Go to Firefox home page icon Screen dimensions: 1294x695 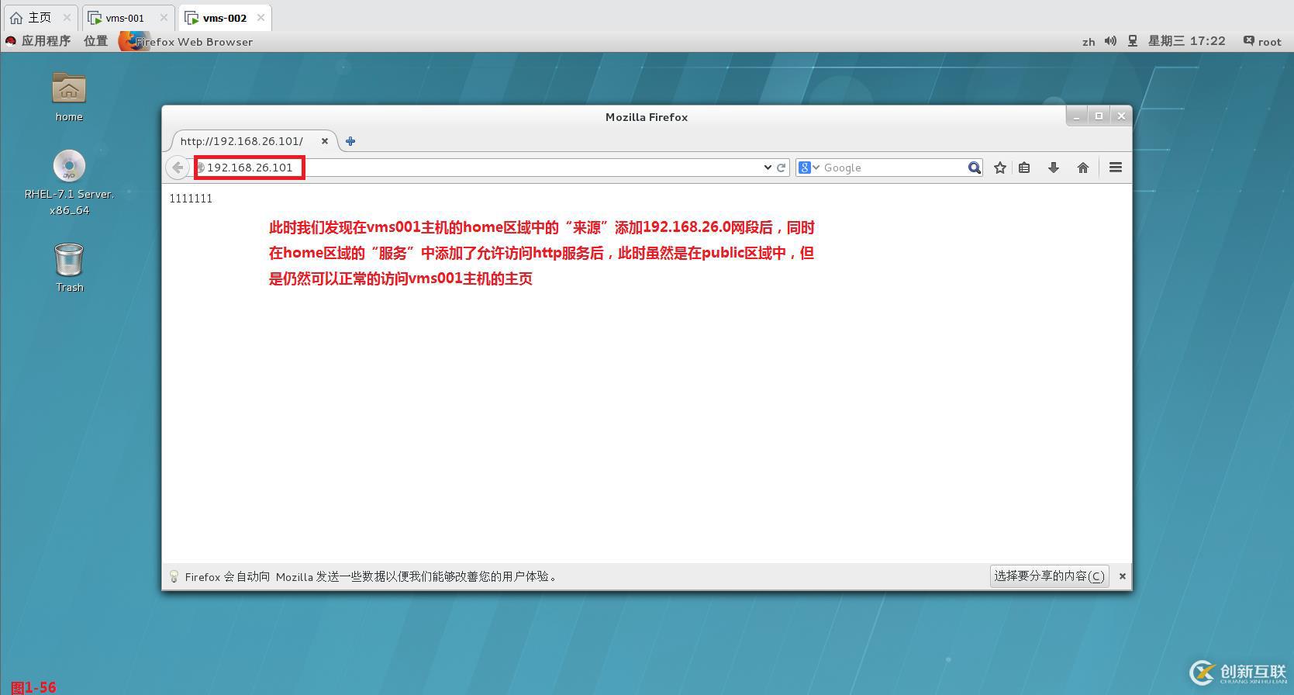coord(1083,168)
